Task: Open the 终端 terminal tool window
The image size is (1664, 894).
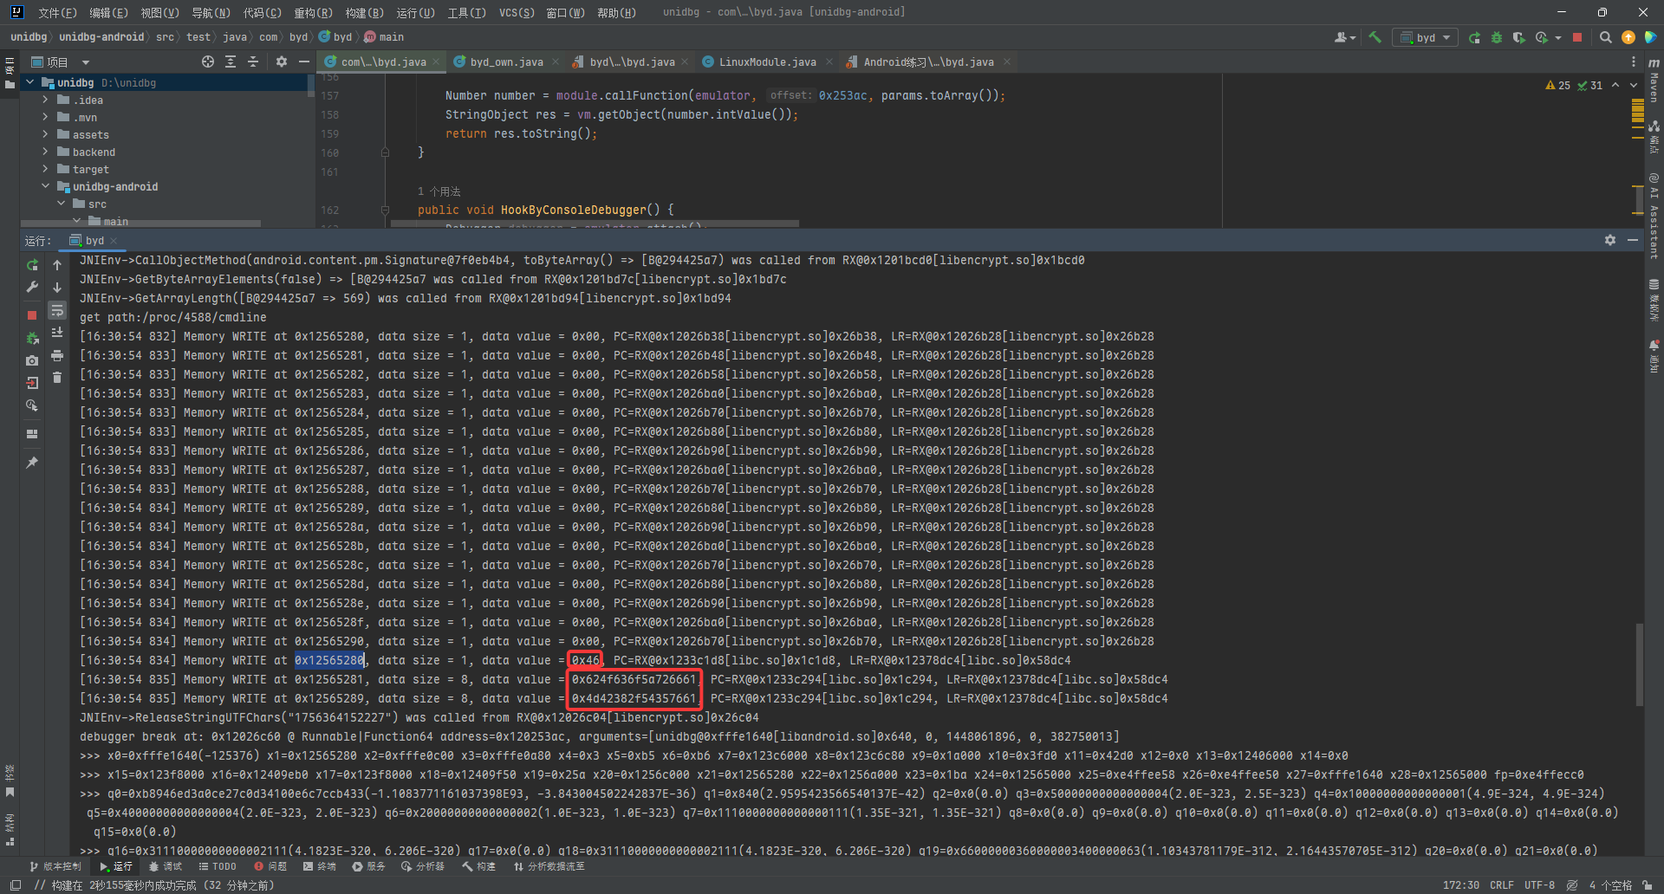Action: 319,866
